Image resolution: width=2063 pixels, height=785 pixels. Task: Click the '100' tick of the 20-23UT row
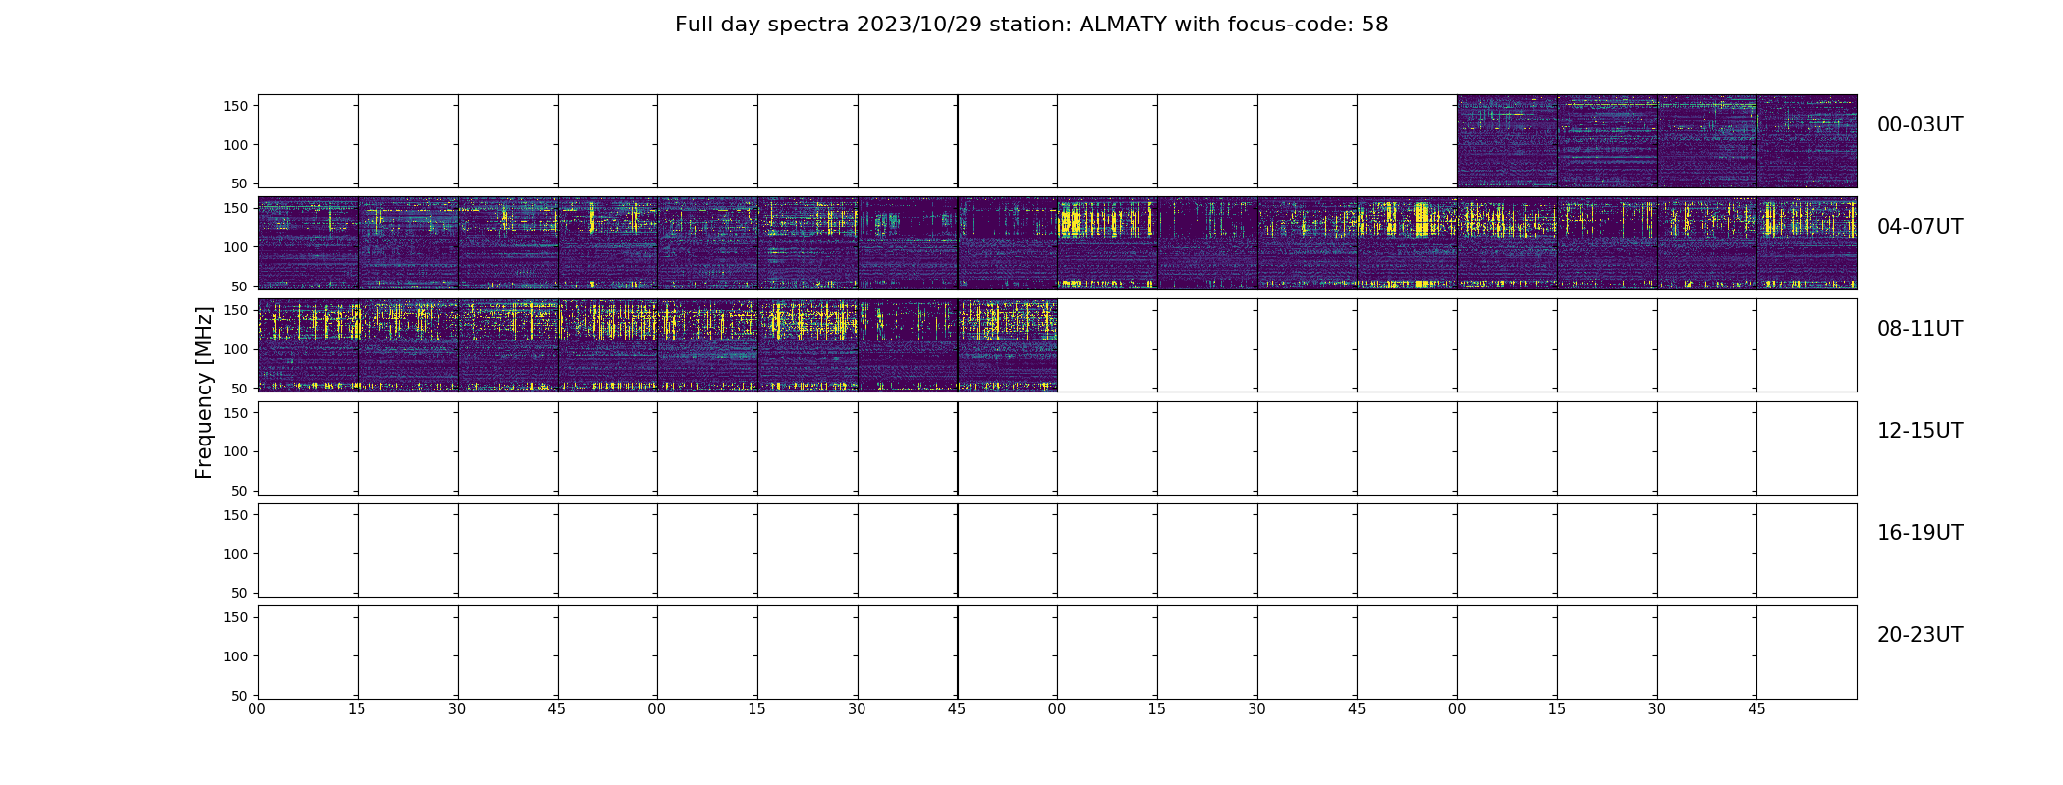point(236,655)
